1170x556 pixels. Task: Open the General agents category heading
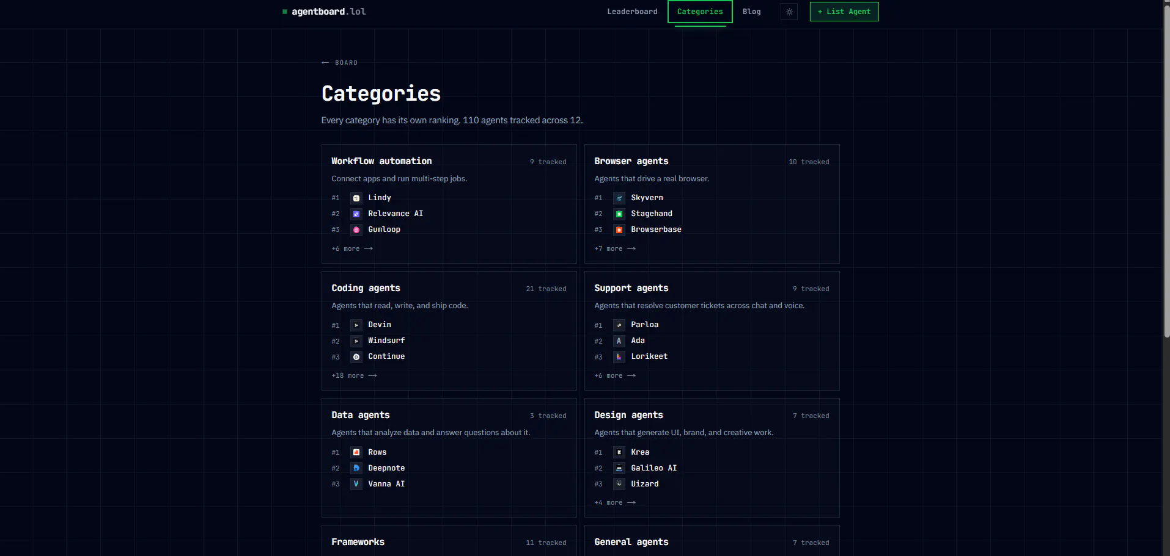coord(631,542)
